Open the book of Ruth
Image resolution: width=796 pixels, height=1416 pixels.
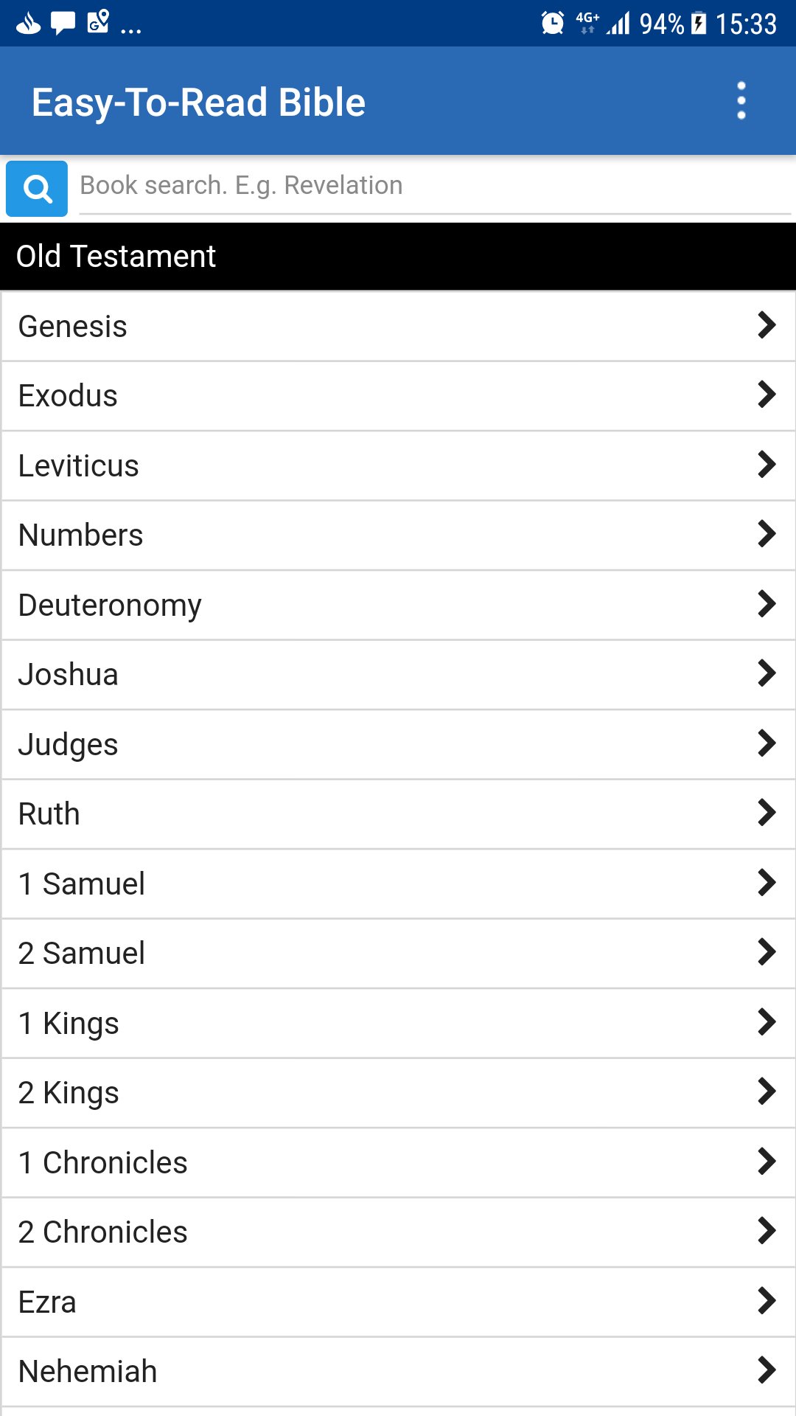click(x=398, y=814)
